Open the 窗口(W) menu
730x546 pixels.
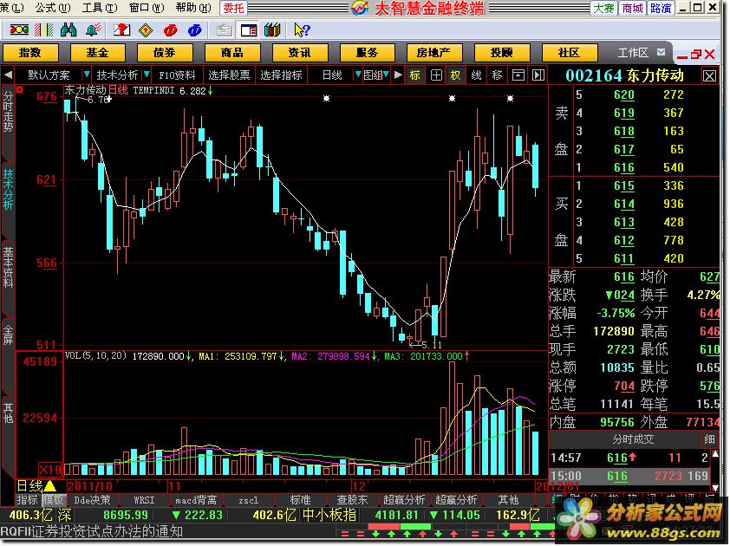click(x=147, y=8)
